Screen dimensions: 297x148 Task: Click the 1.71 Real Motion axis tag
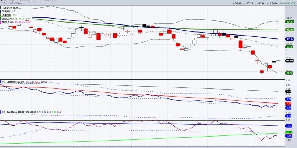(288, 116)
